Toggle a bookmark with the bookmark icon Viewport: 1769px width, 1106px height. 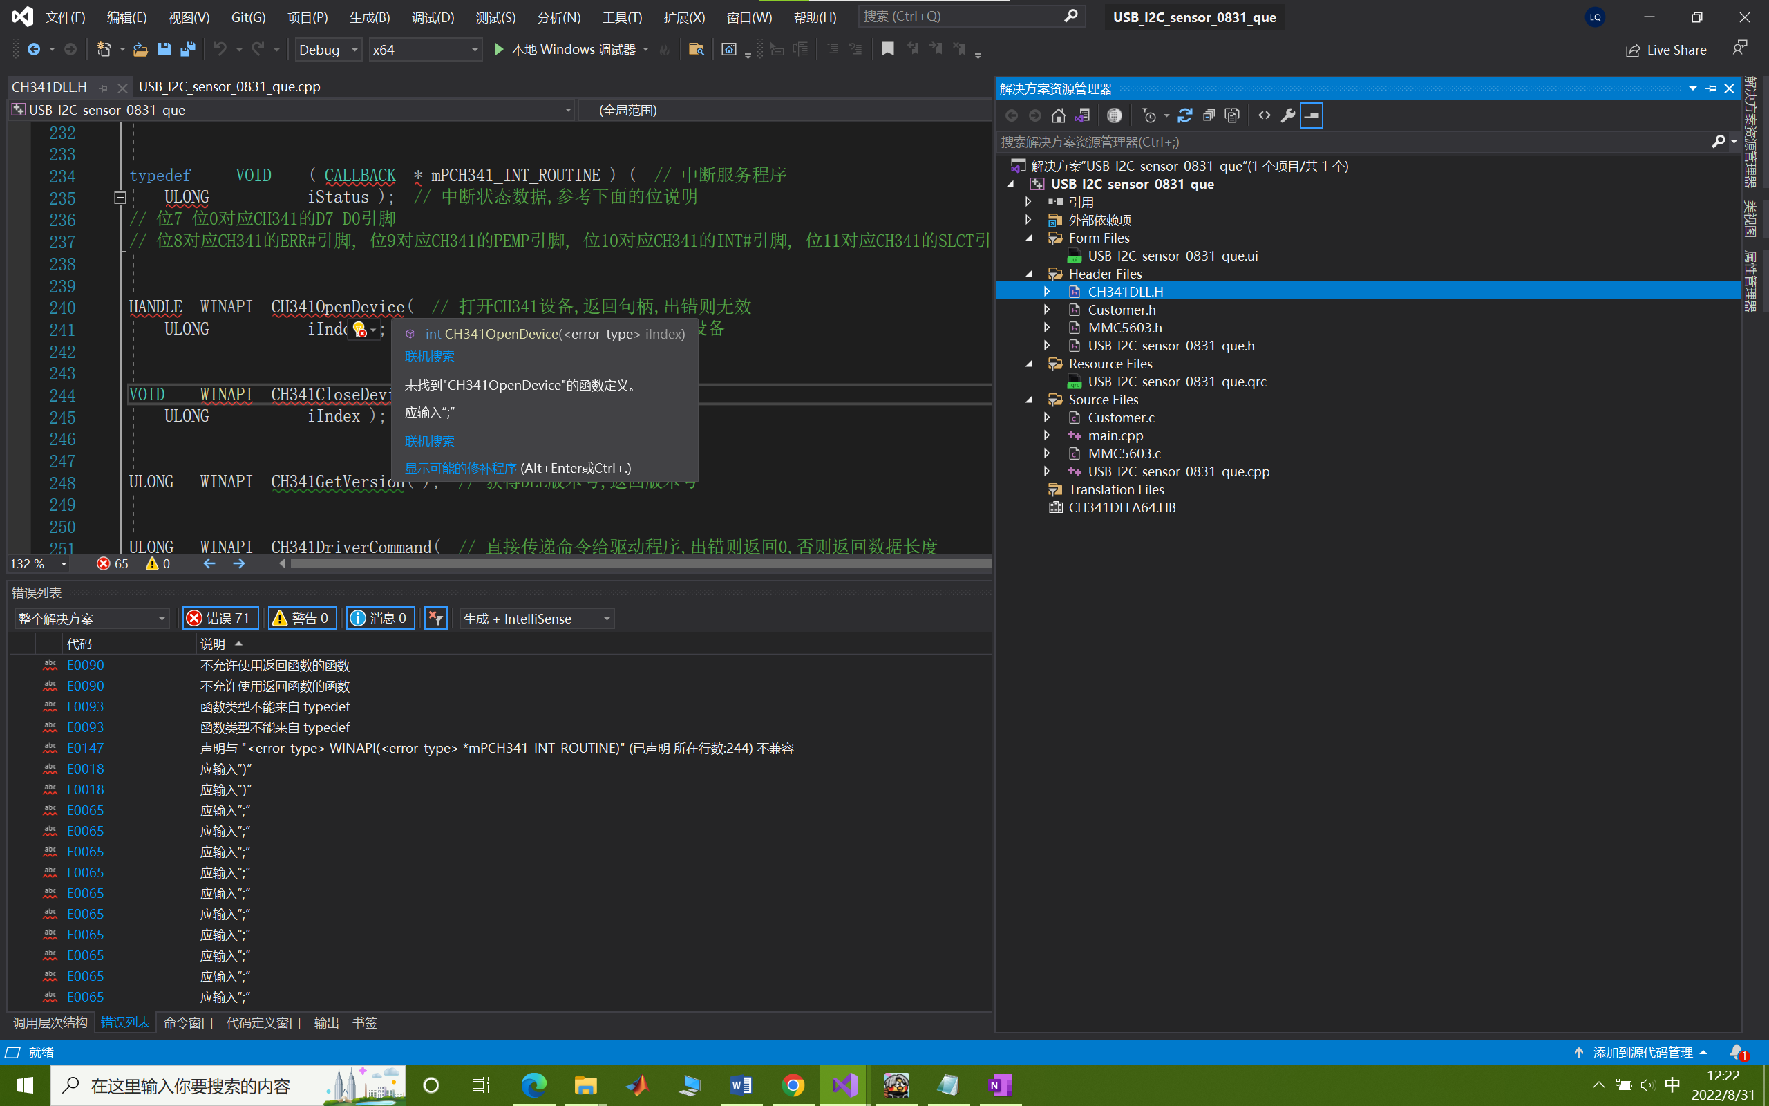(887, 50)
